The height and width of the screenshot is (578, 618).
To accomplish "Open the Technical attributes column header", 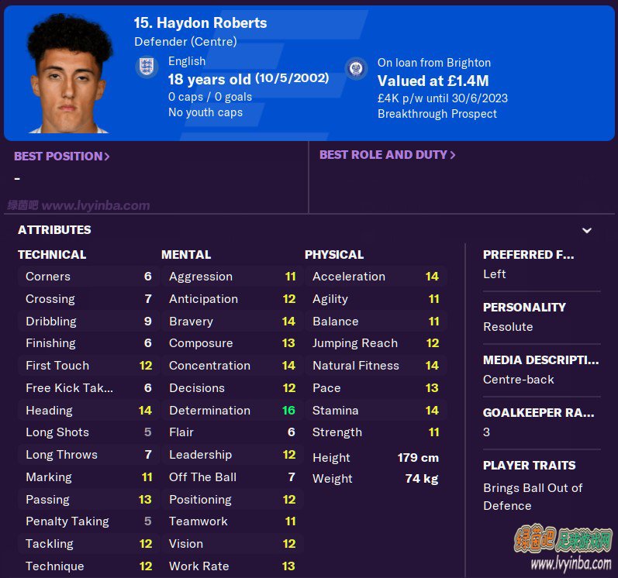I will coord(52,255).
